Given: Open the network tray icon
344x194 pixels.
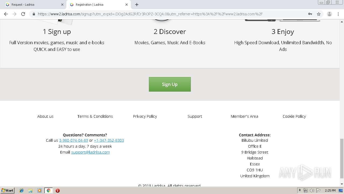Looking at the screenshot, I should pos(306,190).
